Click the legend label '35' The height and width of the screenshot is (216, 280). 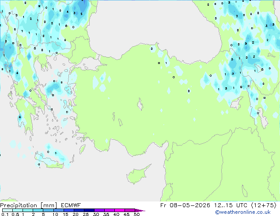[106, 214]
